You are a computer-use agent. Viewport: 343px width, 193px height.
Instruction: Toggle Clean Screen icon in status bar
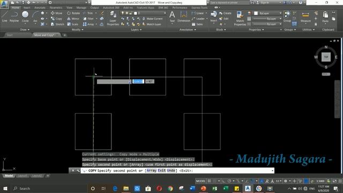(x=334, y=181)
